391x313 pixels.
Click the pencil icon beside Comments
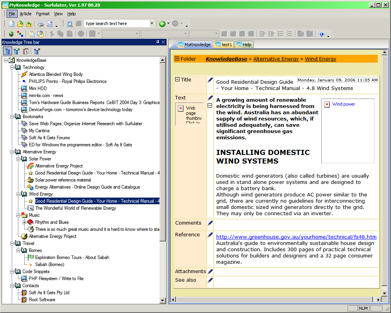pos(210,223)
